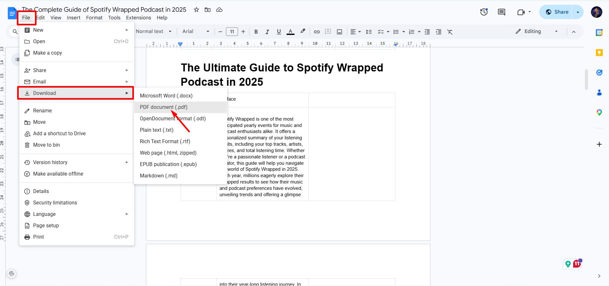
Task: Insert a link with the link icon
Action: pyautogui.click(x=317, y=31)
